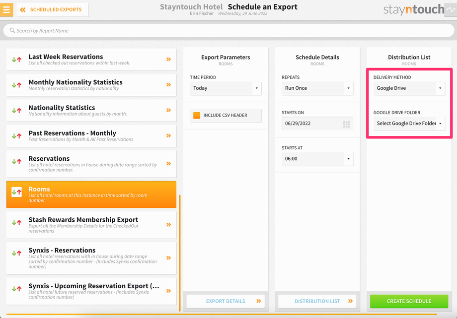Select the highlighted Rooms export
This screenshot has height=318, width=457.
click(91, 194)
